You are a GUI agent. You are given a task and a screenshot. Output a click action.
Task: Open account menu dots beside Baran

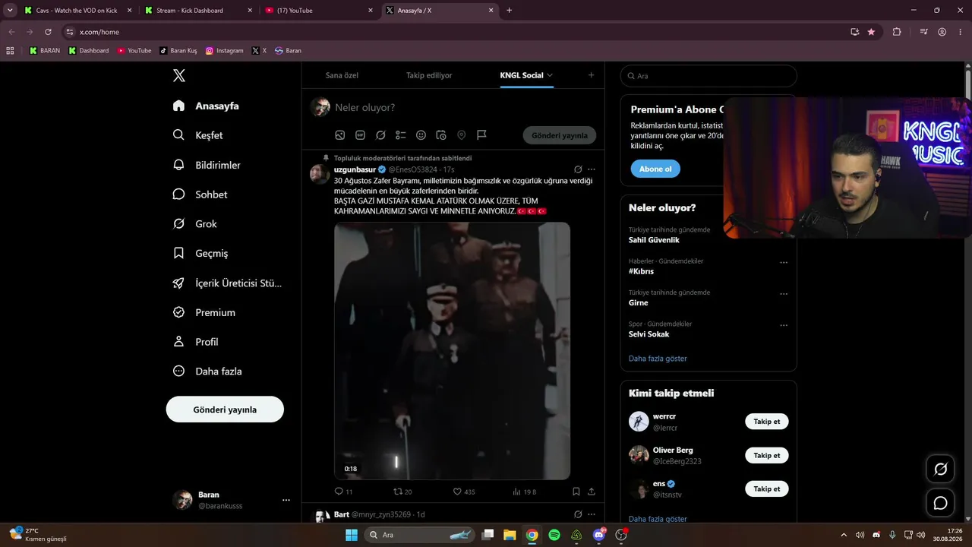pos(286,500)
